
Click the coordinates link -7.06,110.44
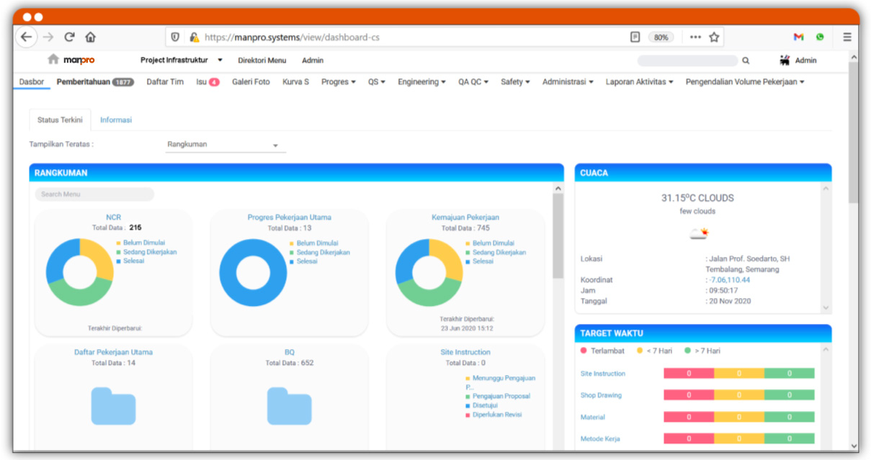[x=729, y=280]
